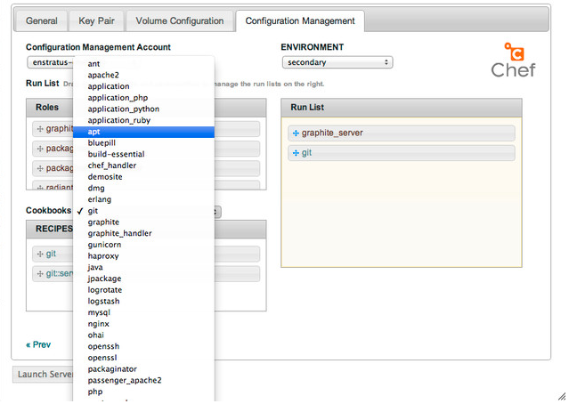Screen dimensions: 569x404
Task: Click the « Prev link
Action: click(x=38, y=344)
